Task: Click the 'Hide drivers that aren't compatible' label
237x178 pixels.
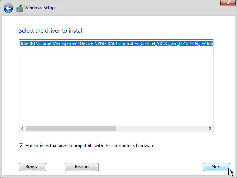Action: [90, 146]
